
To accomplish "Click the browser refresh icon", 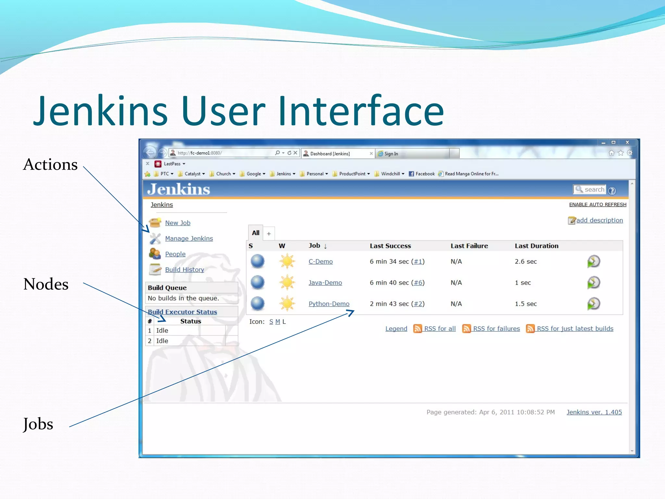I will pyautogui.click(x=289, y=153).
